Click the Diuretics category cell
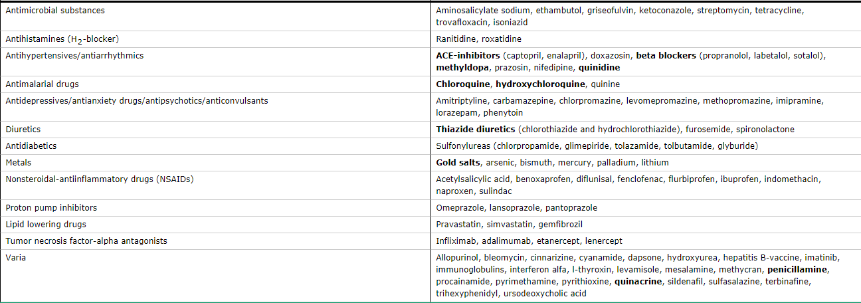This screenshot has width=861, height=303. (x=215, y=130)
